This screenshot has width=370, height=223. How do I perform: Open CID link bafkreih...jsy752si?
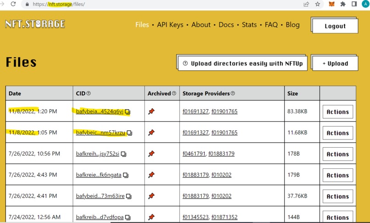coord(97,154)
